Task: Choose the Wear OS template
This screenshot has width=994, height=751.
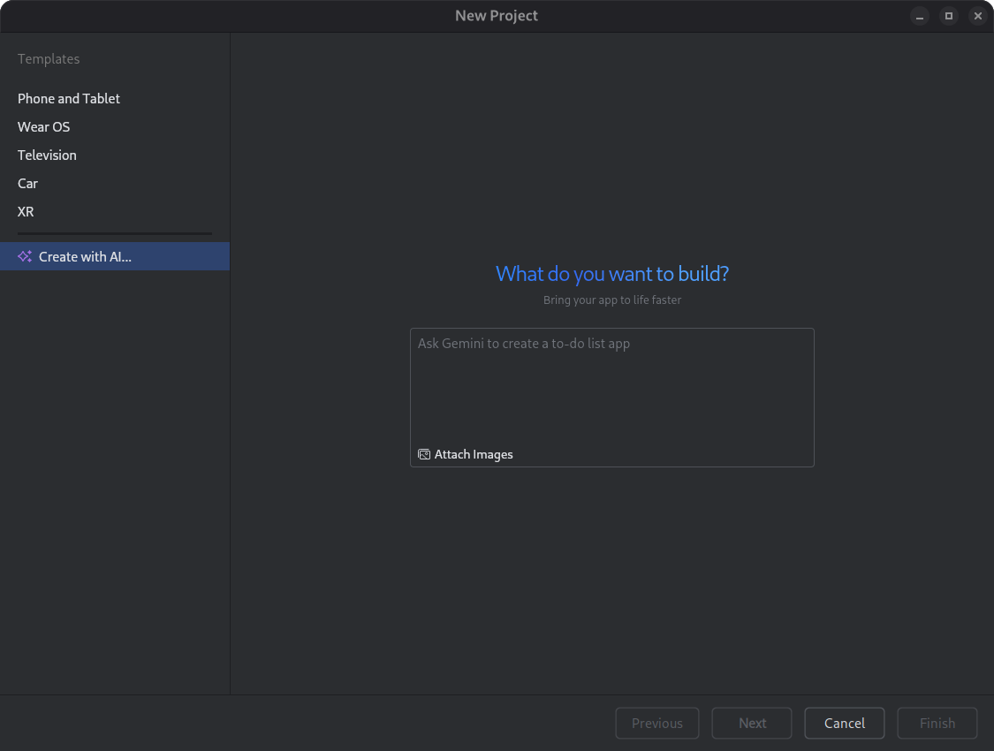Action: [x=43, y=126]
